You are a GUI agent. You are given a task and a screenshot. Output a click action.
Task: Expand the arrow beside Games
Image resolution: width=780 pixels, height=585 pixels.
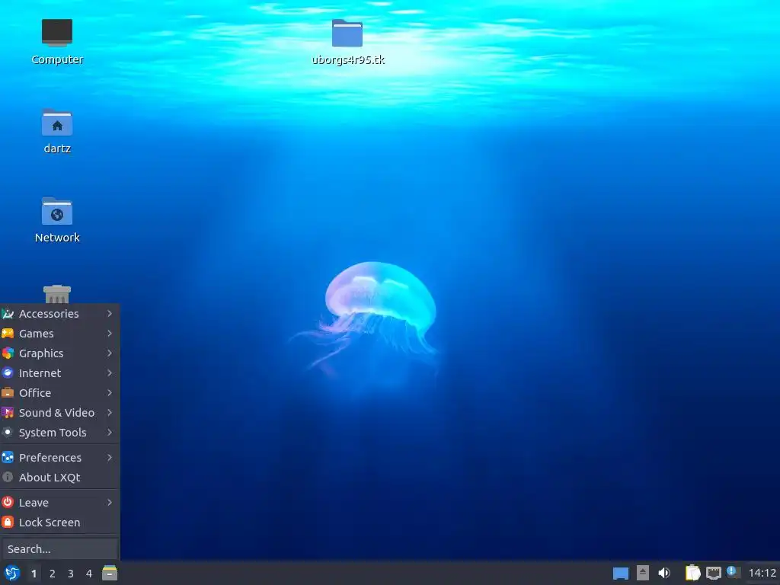point(110,334)
